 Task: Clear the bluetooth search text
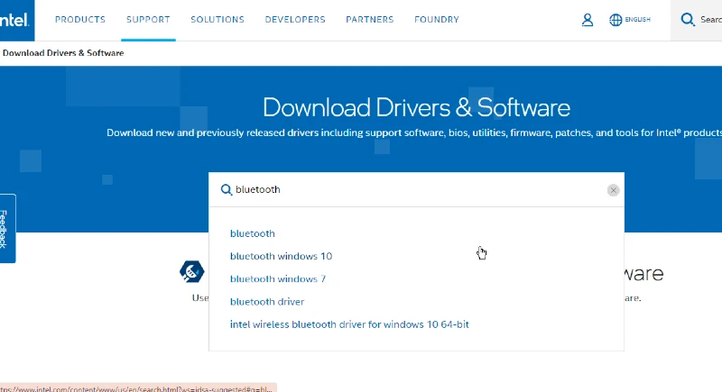pos(613,190)
